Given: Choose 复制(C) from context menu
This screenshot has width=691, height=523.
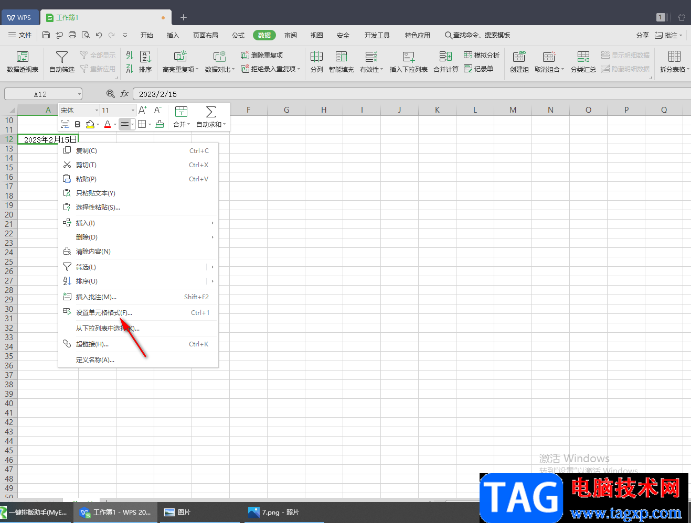Looking at the screenshot, I should (138, 151).
